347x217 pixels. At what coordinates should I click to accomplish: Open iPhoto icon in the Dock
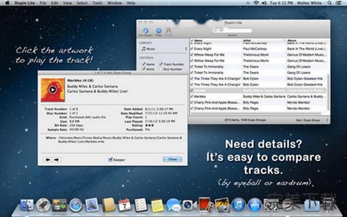click(x=222, y=205)
